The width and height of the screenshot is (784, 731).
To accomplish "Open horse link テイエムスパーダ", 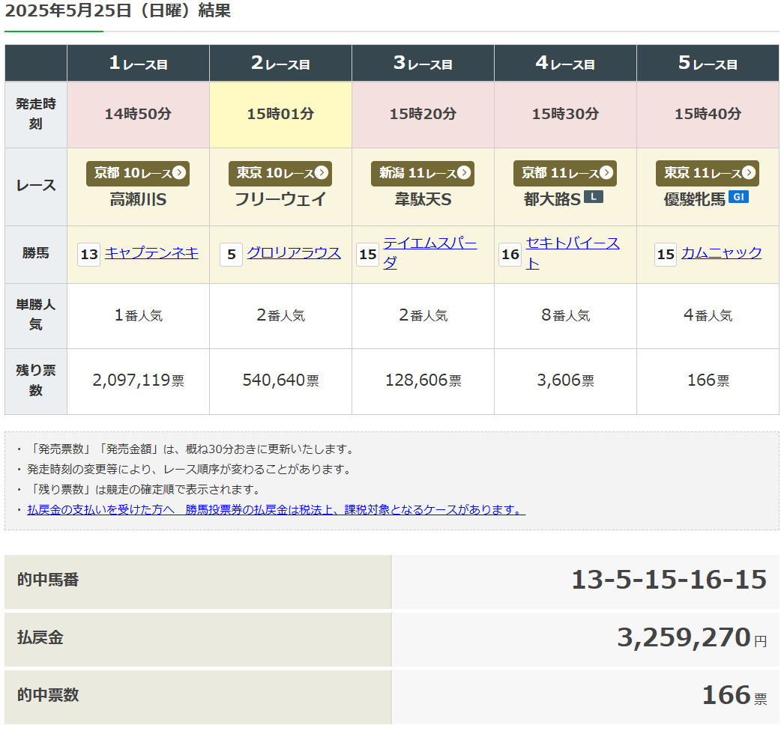I will [430, 253].
